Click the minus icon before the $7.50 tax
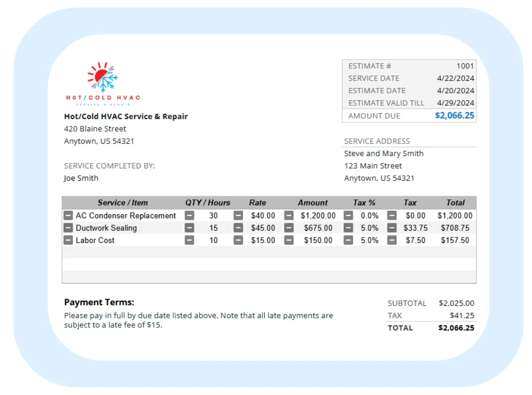This screenshot has width=532, height=395. pyautogui.click(x=391, y=240)
